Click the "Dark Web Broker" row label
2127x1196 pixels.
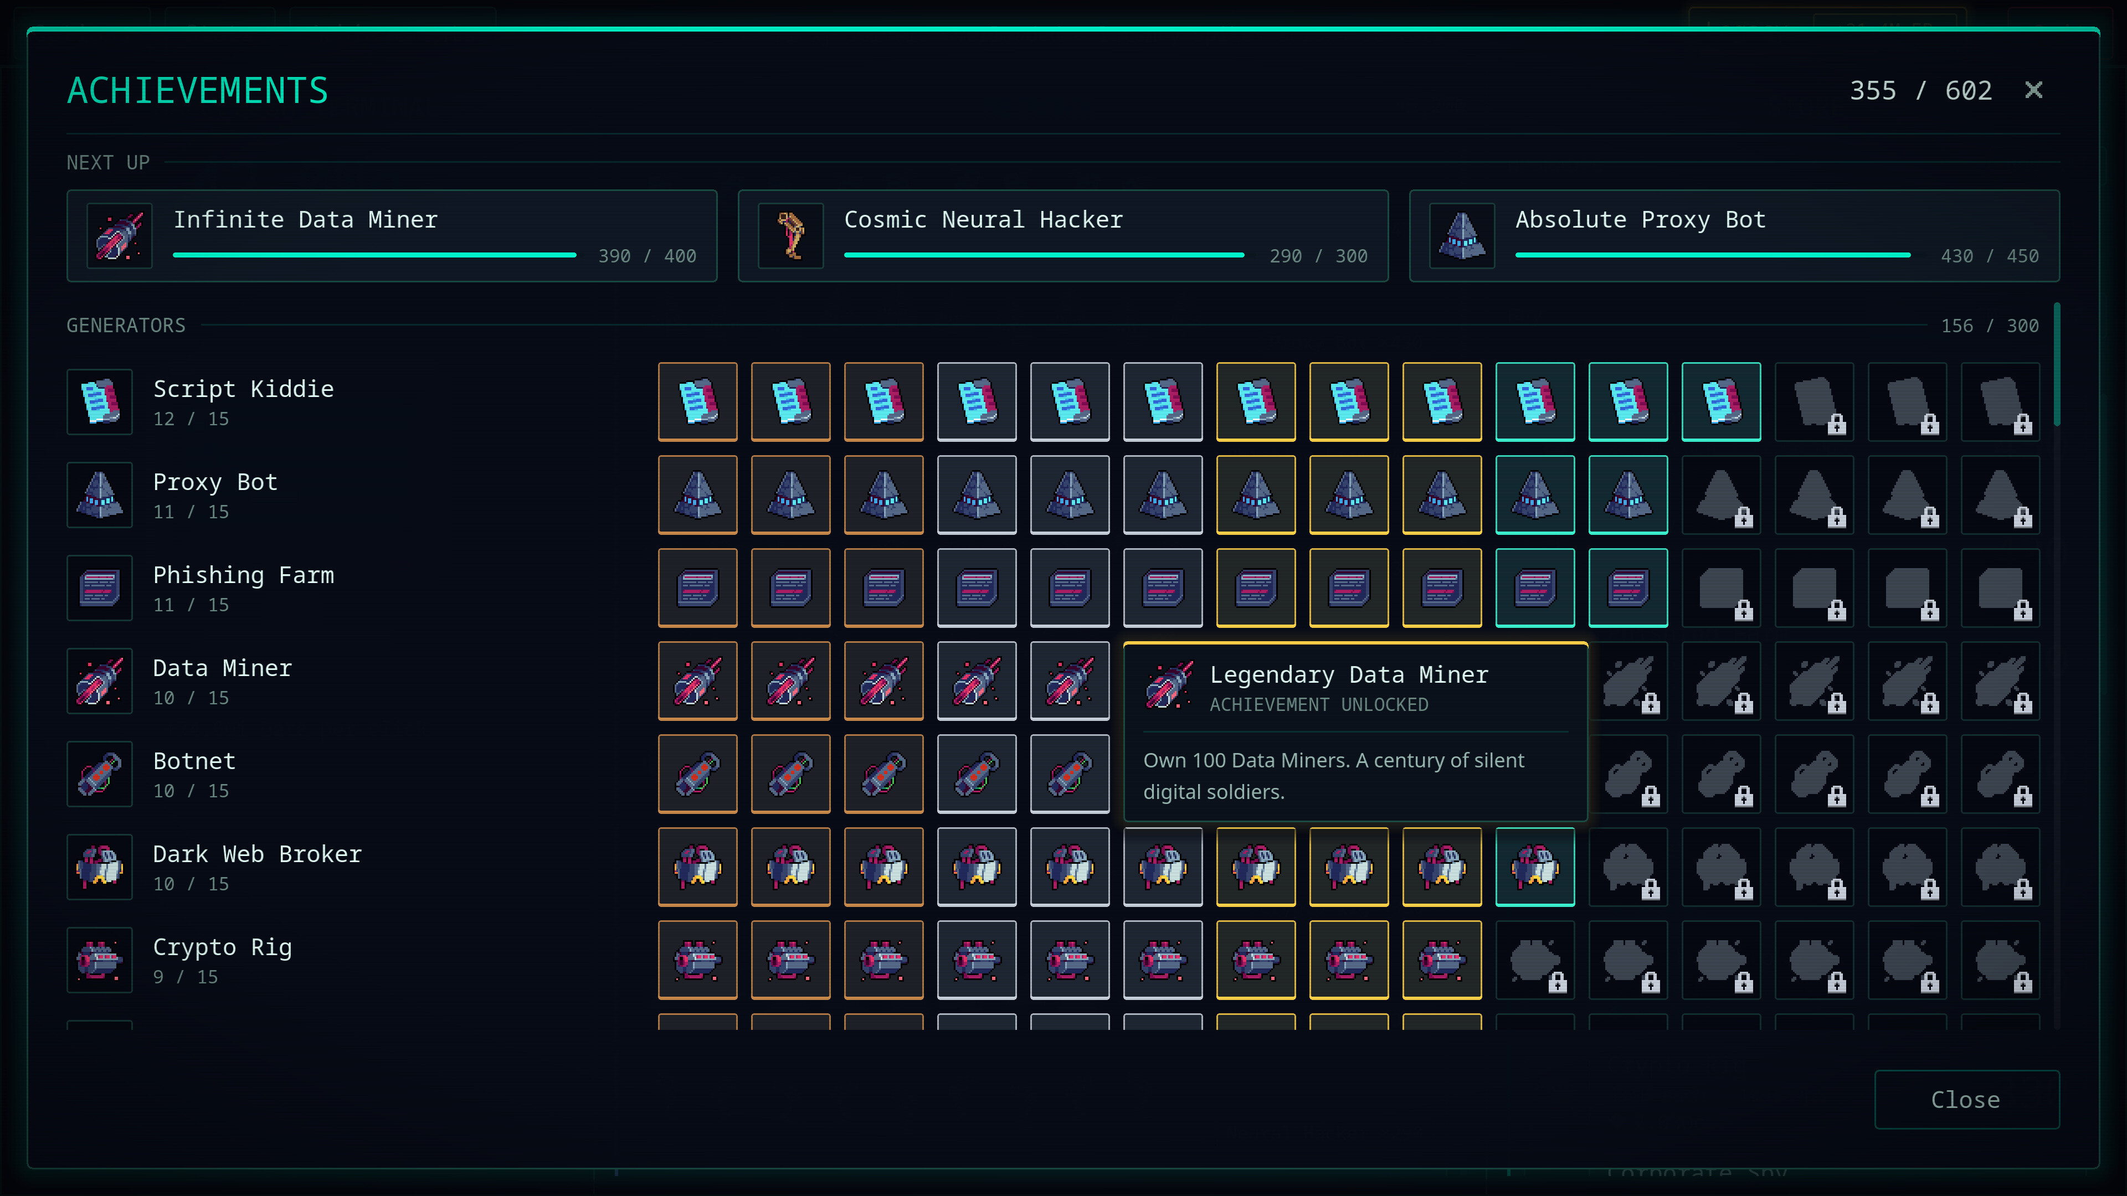(258, 854)
